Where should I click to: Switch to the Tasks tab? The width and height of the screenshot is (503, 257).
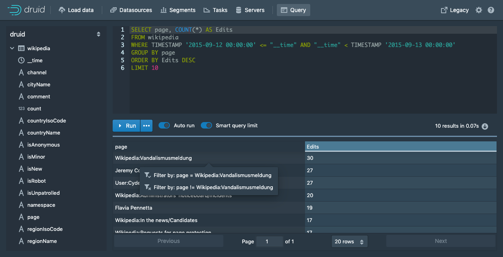[x=215, y=10]
